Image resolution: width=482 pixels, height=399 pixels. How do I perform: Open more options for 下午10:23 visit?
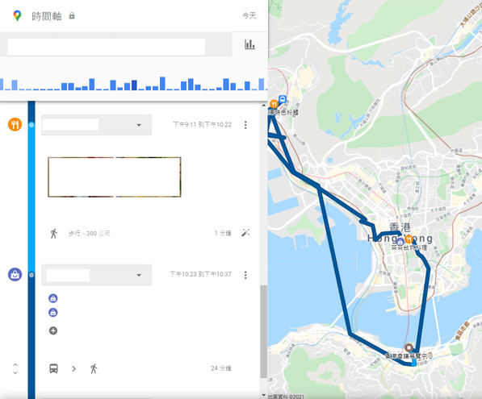(245, 275)
